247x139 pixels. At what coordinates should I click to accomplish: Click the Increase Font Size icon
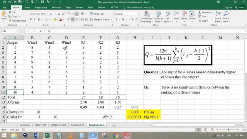click(x=59, y=14)
